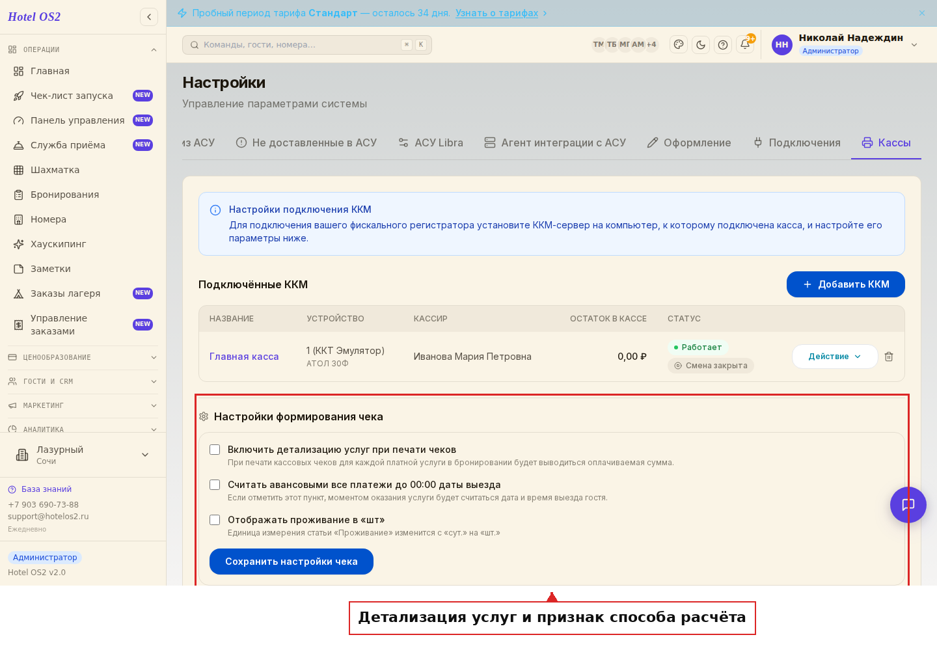
Task: Click the gear icon next to Настройки формирования чека
Action: [204, 416]
